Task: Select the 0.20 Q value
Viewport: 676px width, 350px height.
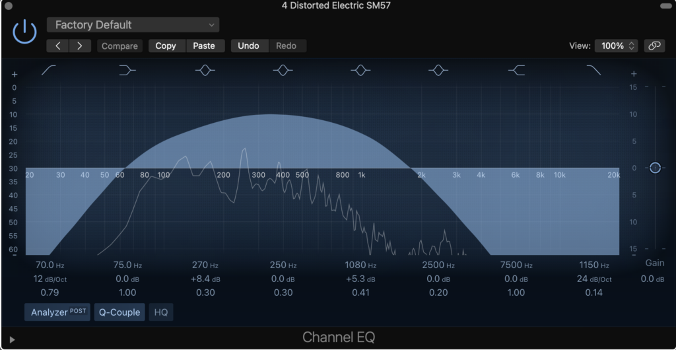Action: tap(438, 293)
